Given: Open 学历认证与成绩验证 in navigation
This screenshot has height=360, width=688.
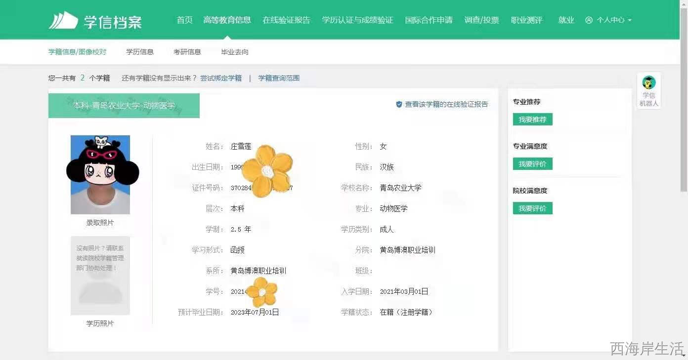Looking at the screenshot, I should click(357, 20).
